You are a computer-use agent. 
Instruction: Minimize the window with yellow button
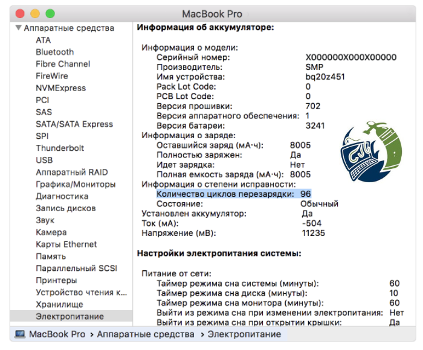click(35, 14)
